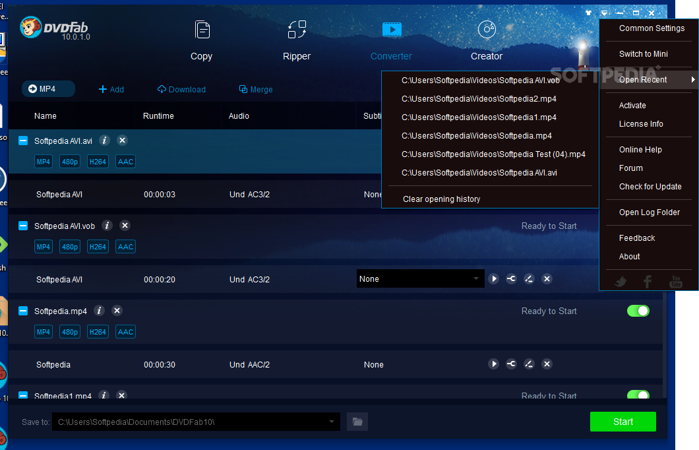Open video edit for 00:00:30 title

tap(529, 364)
